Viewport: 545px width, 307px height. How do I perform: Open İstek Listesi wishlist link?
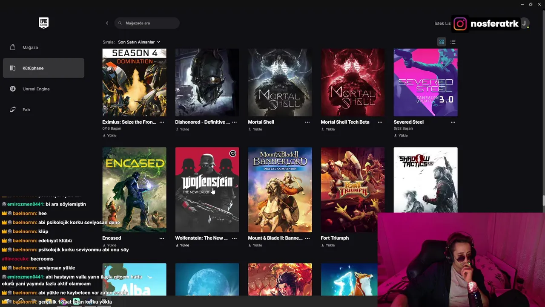(442, 23)
